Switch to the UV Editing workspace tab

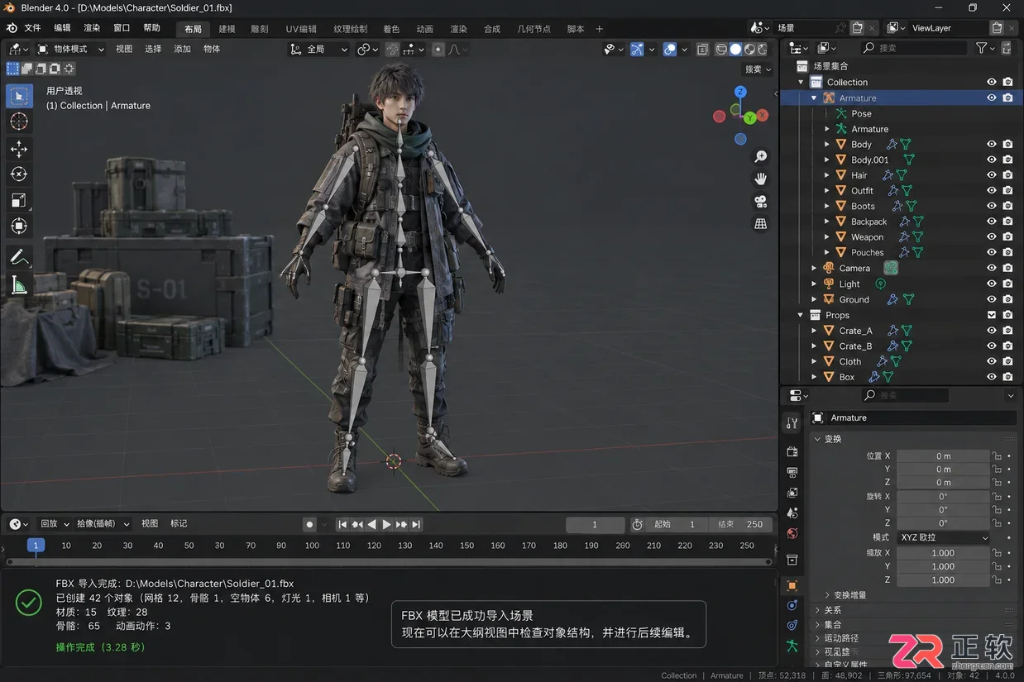(301, 29)
